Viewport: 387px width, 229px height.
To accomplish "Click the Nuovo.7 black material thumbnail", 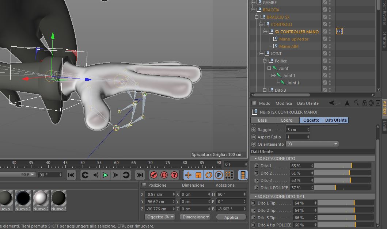I will 23,198.
